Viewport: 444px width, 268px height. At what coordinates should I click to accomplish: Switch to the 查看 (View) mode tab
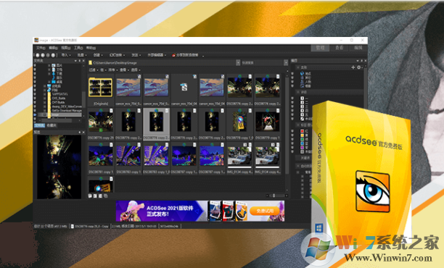[x=340, y=48]
